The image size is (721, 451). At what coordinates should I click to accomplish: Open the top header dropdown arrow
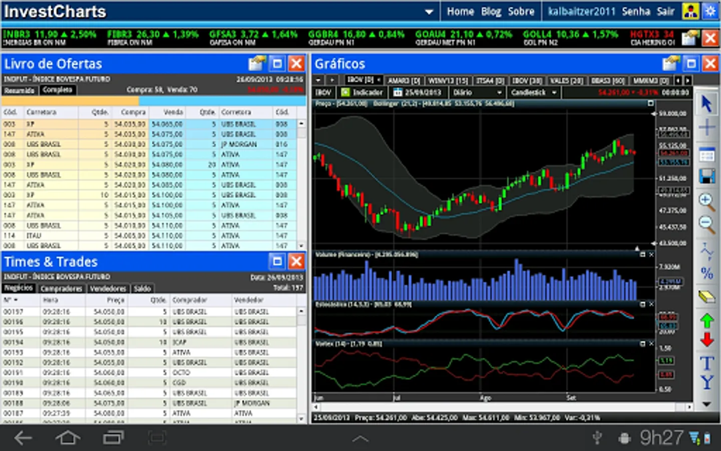429,12
